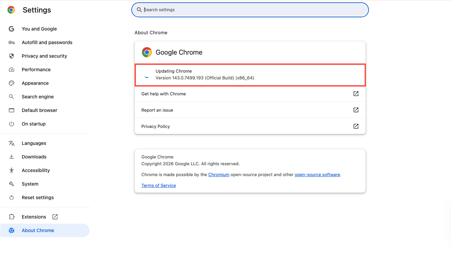Click the You and Google icon
Screen dimensions: 451x264
[x=12, y=29]
